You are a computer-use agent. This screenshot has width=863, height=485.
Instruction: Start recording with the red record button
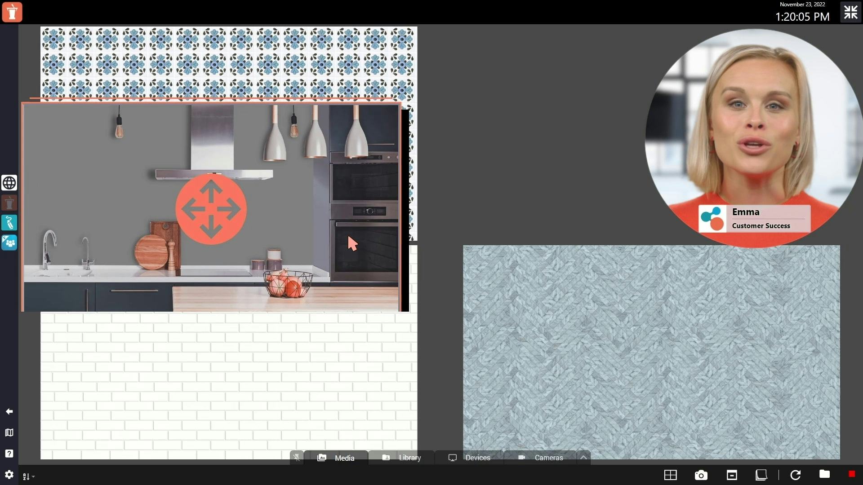[x=852, y=474]
